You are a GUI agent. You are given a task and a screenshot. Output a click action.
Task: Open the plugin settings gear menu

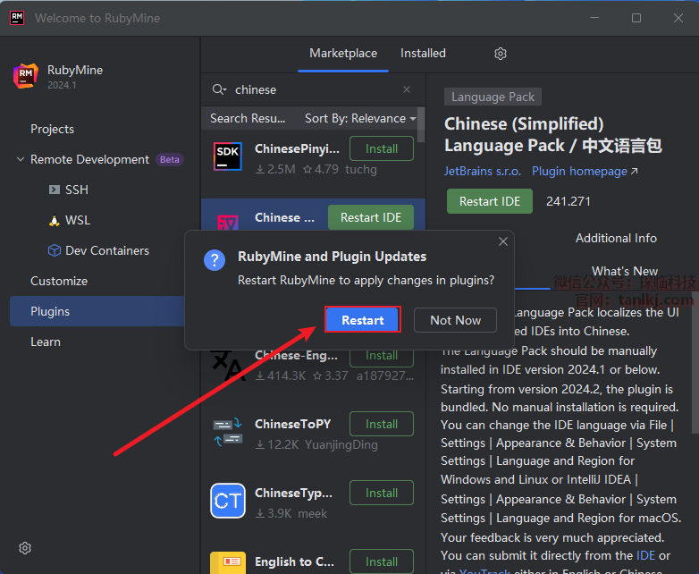(x=501, y=54)
